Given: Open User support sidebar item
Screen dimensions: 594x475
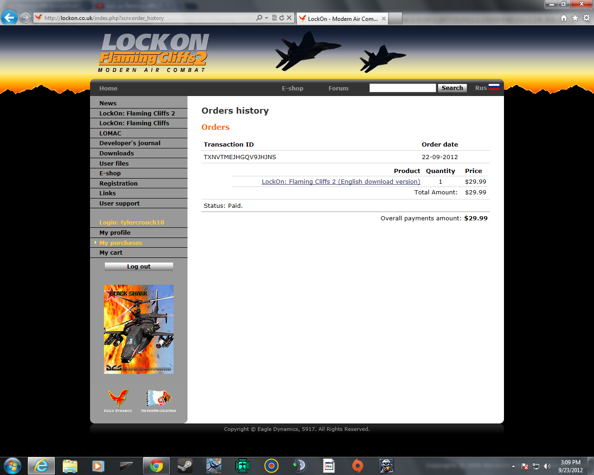Looking at the screenshot, I should click(x=119, y=203).
